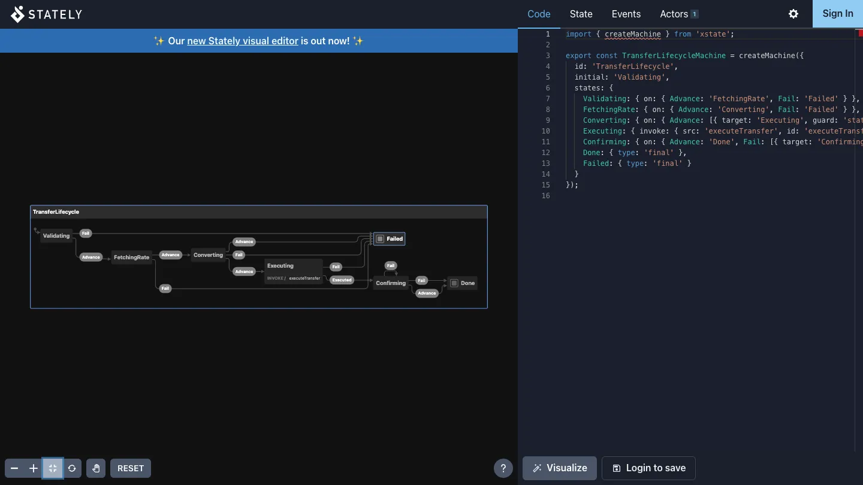The width and height of the screenshot is (863, 485).
Task: Click the fit-to-view icon
Action: (53, 468)
